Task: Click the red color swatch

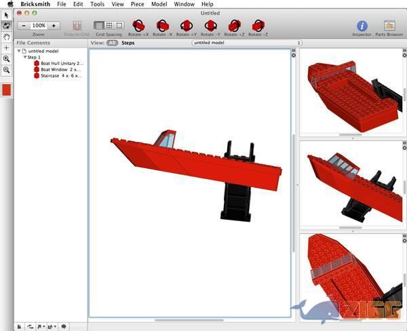Action: click(x=7, y=90)
